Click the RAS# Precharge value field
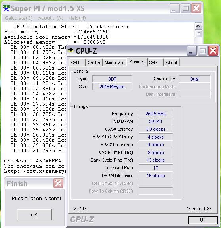 [x=156, y=145]
